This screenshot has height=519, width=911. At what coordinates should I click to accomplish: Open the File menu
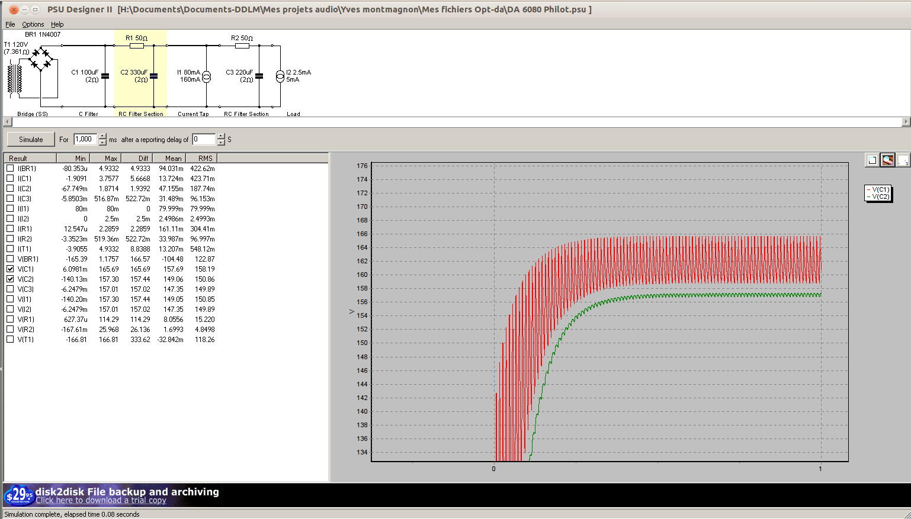click(x=10, y=24)
